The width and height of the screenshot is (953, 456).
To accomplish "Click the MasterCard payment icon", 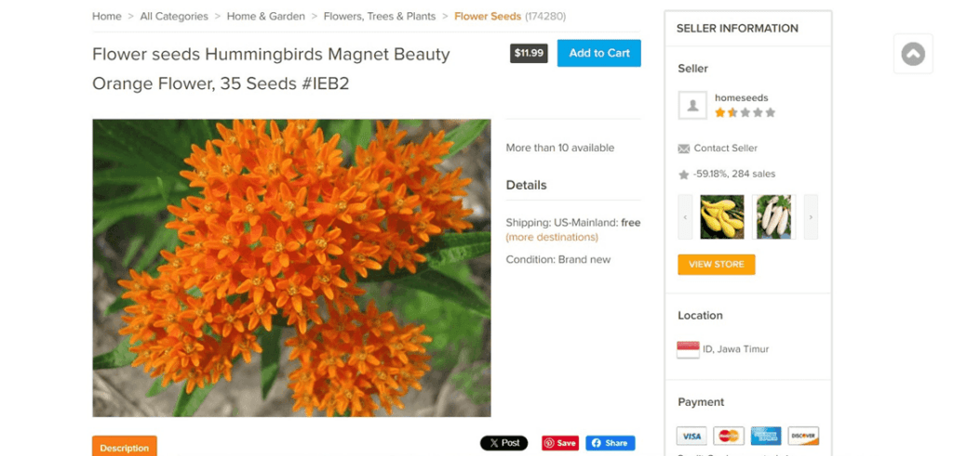I will pos(729,436).
